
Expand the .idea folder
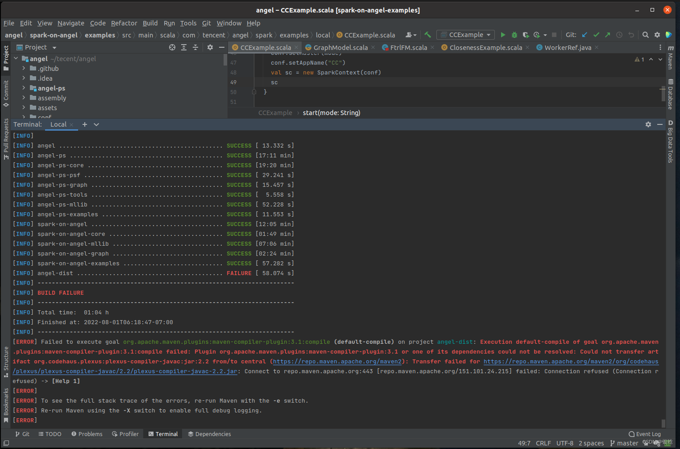click(x=24, y=78)
